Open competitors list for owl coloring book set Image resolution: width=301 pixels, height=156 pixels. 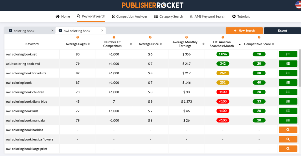[288, 54]
